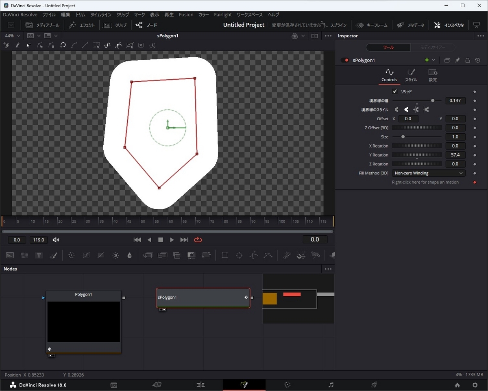Open the Fusion page icon in bottom bar

click(244, 384)
